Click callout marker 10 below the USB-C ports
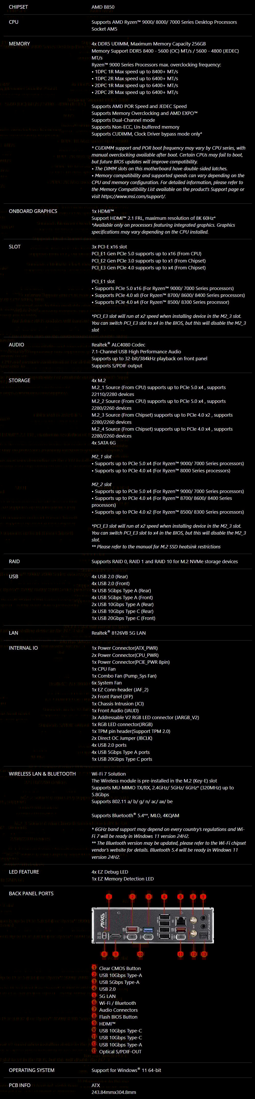This screenshot has height=1099, width=255. pos(140,953)
